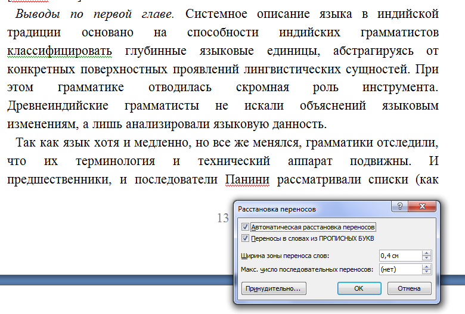Click the word 'инструмента.' in the document
The image size is (465, 314).
[x=401, y=88]
